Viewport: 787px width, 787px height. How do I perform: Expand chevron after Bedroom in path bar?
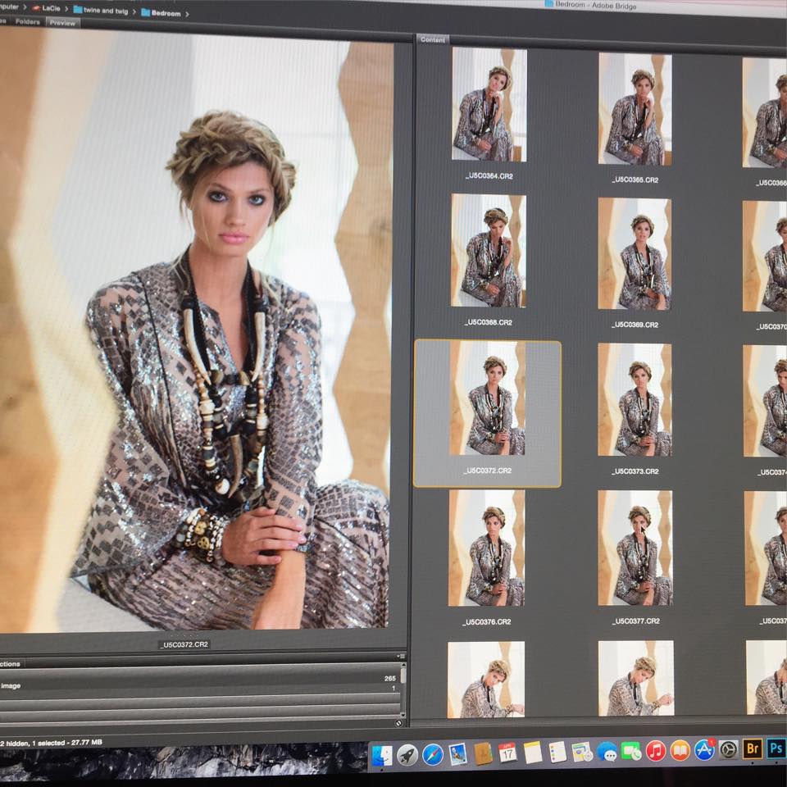pyautogui.click(x=188, y=14)
